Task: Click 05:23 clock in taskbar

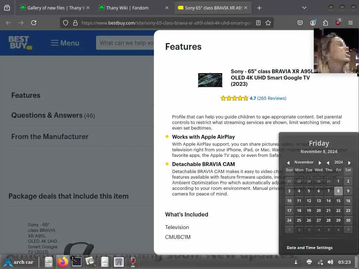Action: (x=344, y=262)
